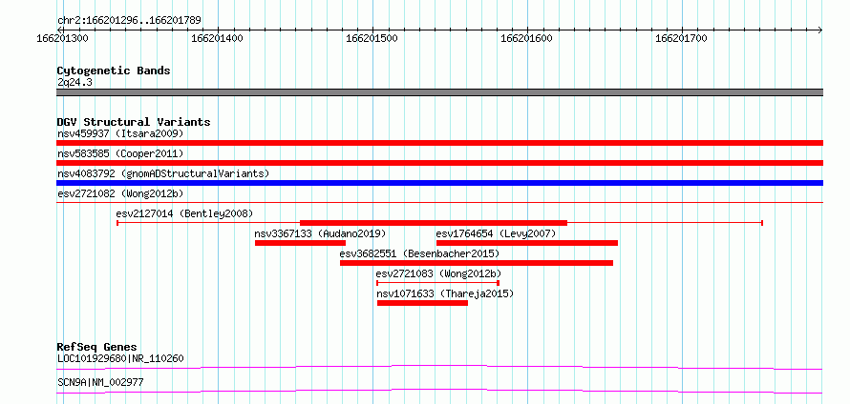Viewport: 850px width, 404px height.
Task: Click the esv3682551 (Besenbacher2015) label
Action: [x=419, y=253]
